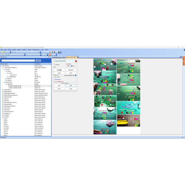Click the Device name column header
This screenshot has height=185, width=185.
point(17,64)
